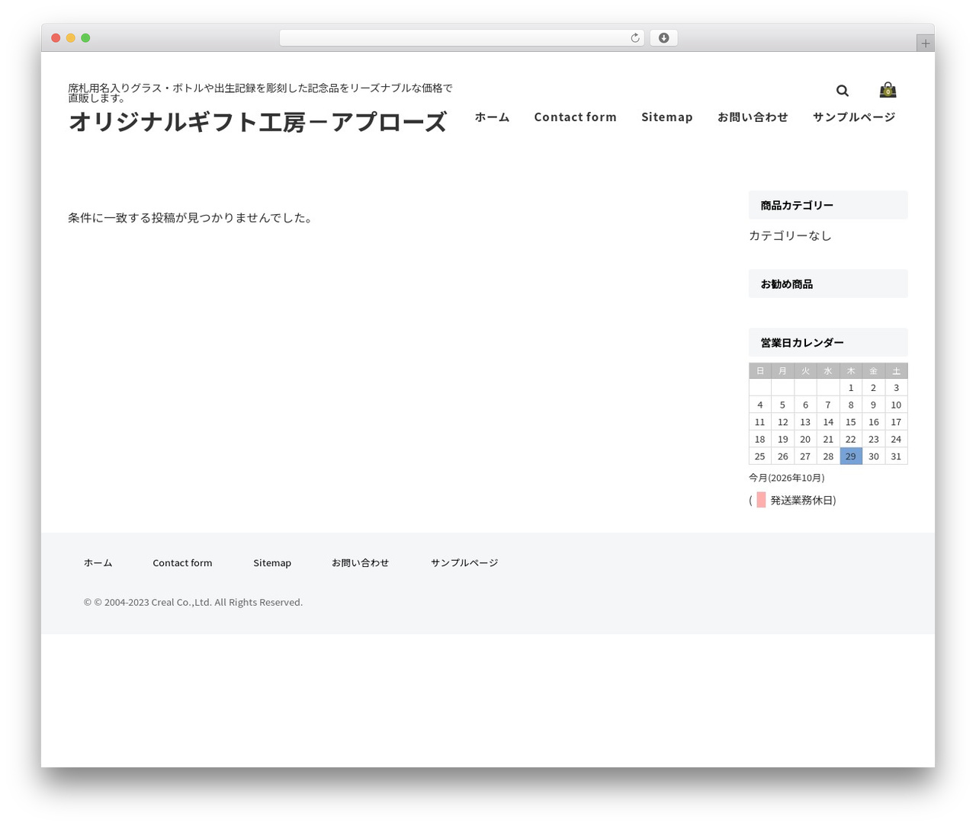
Task: Open the site search magnifier icon
Action: (x=842, y=91)
